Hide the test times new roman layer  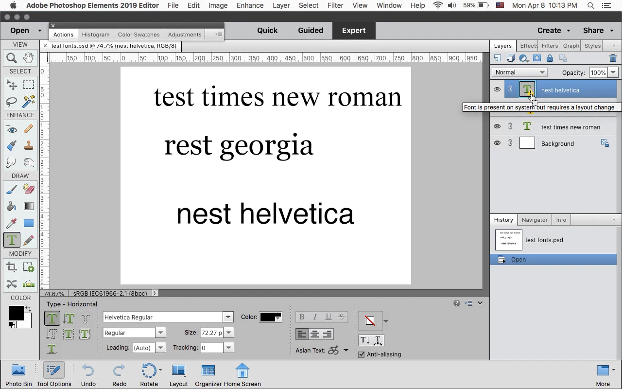click(497, 126)
